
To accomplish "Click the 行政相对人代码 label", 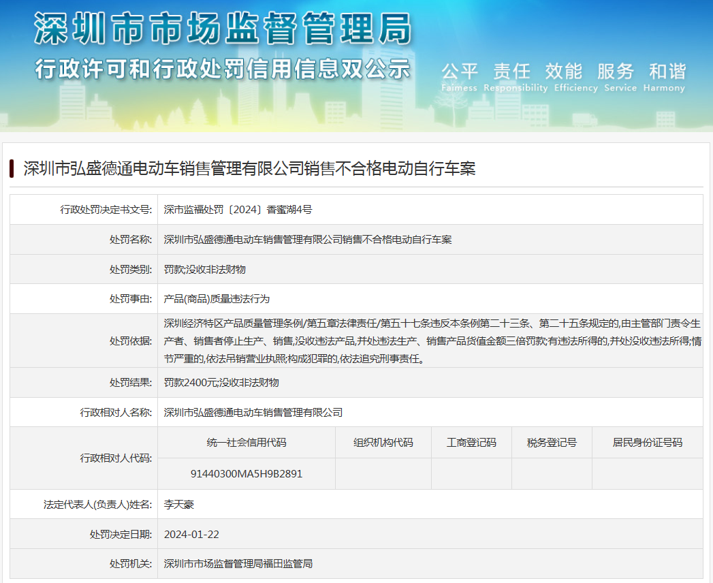I will [116, 458].
